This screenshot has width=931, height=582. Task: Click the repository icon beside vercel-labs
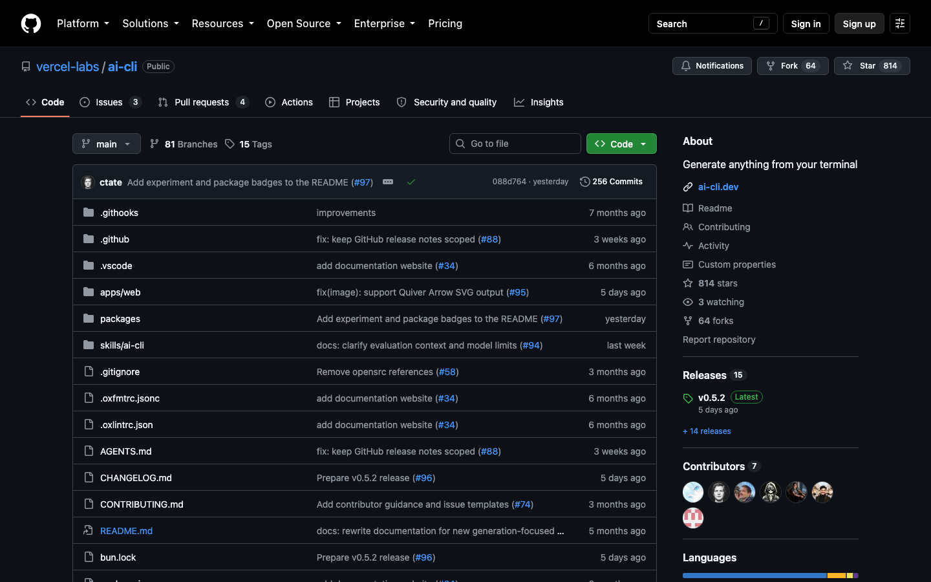[26, 67]
